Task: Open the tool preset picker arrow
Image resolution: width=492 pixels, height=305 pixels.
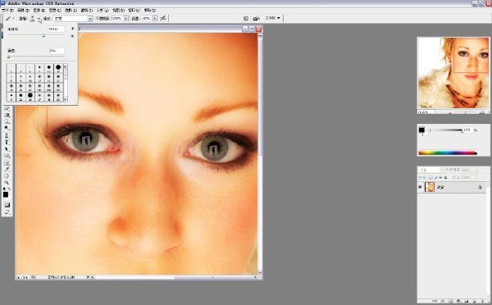Action: (13, 19)
